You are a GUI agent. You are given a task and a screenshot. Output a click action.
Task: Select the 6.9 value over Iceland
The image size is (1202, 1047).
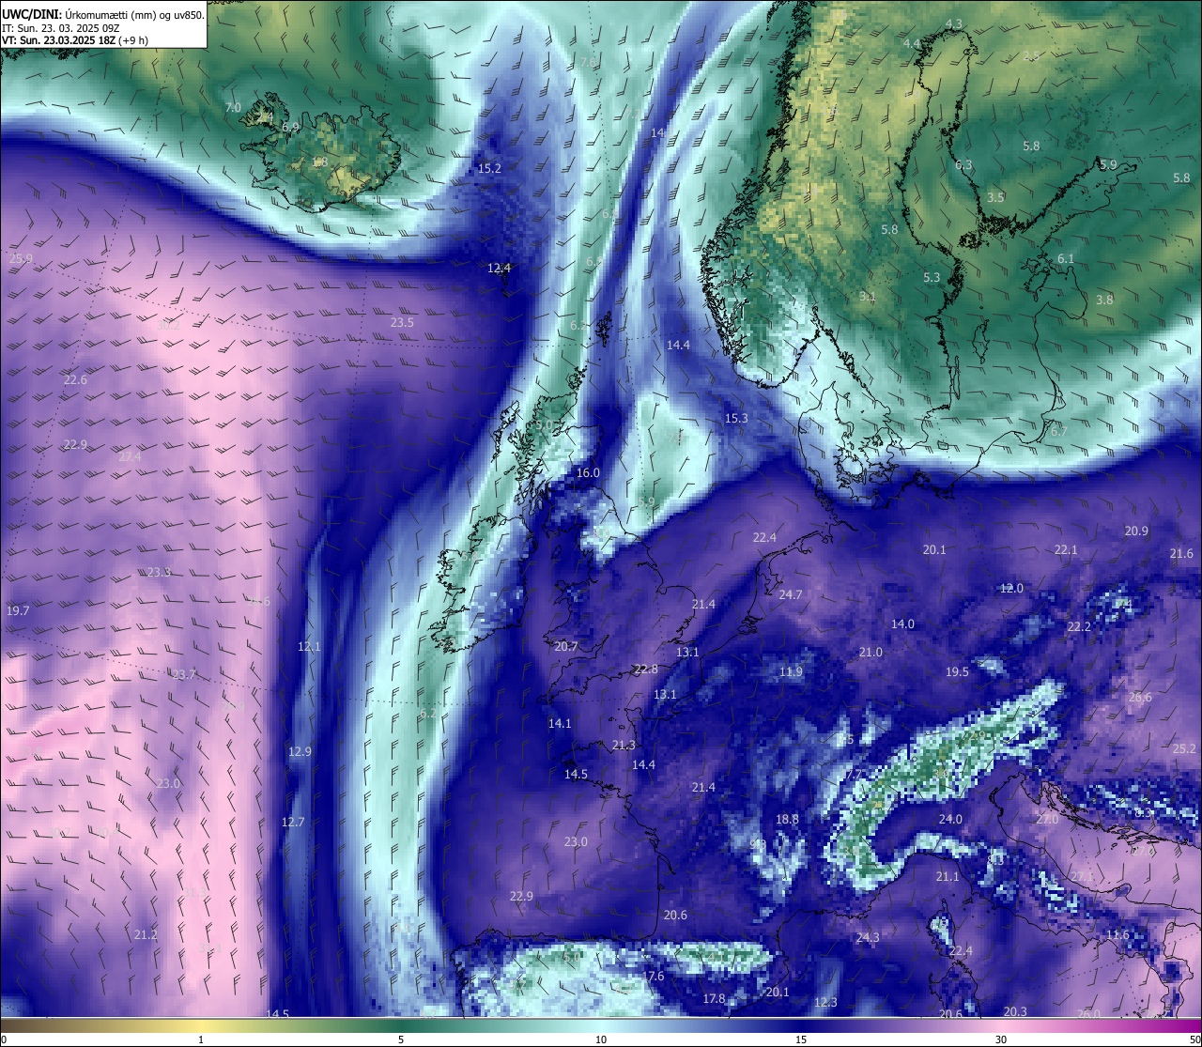[x=290, y=127]
